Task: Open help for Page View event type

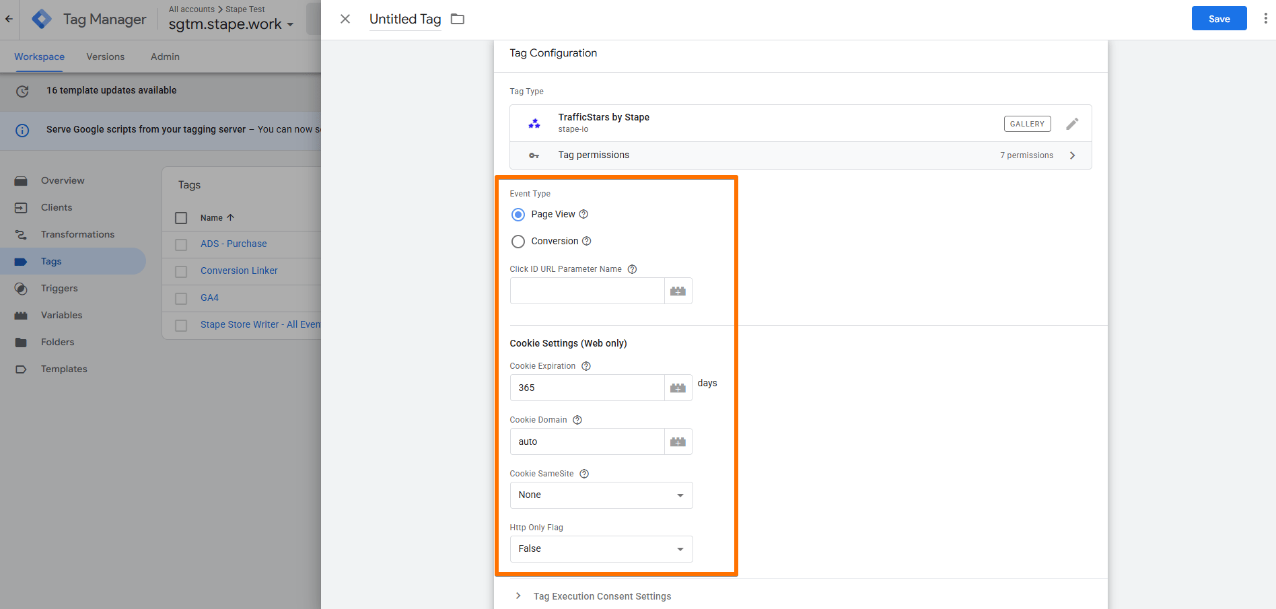Action: [x=583, y=214]
